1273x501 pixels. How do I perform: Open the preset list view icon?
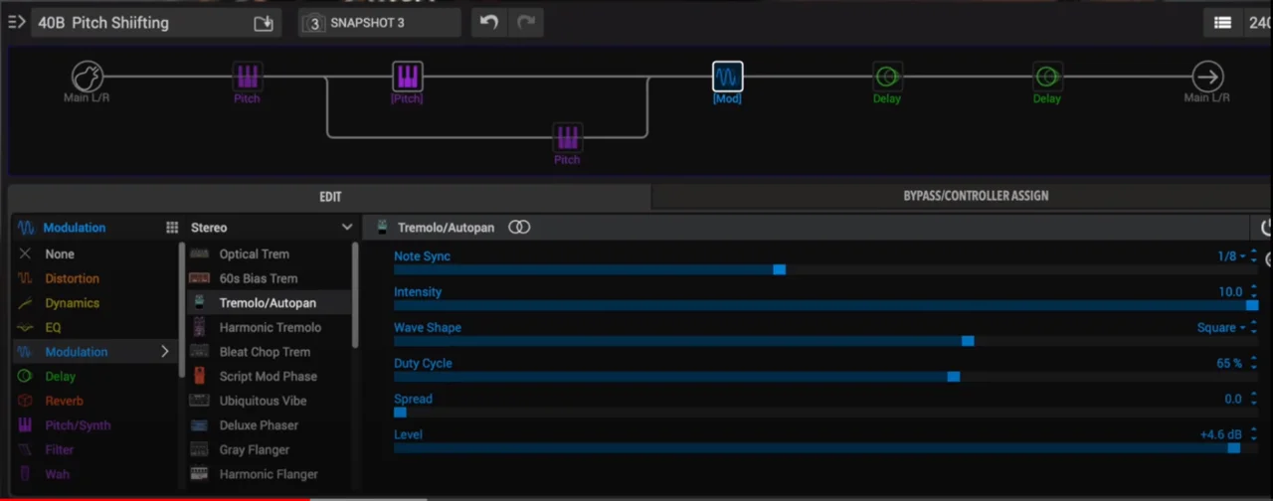click(1222, 23)
